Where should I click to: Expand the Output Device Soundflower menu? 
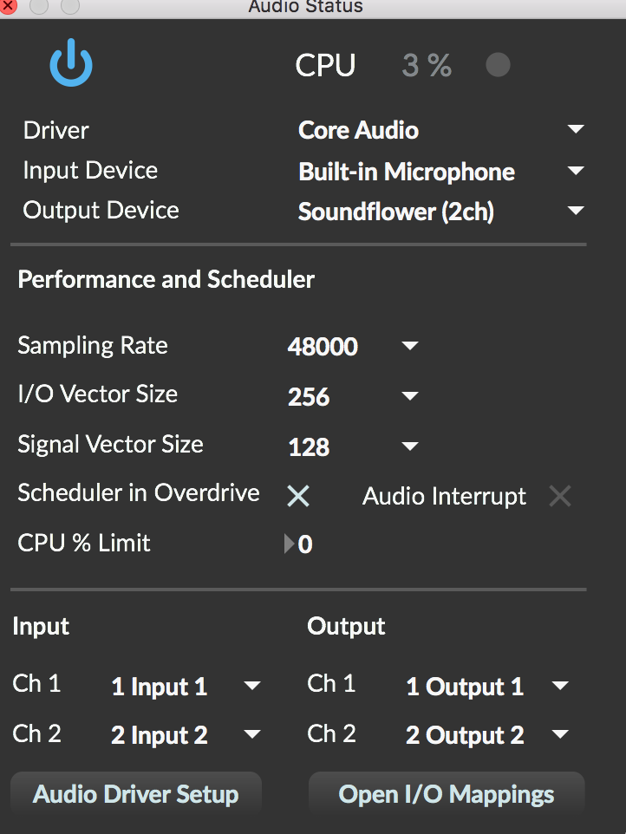(x=441, y=212)
